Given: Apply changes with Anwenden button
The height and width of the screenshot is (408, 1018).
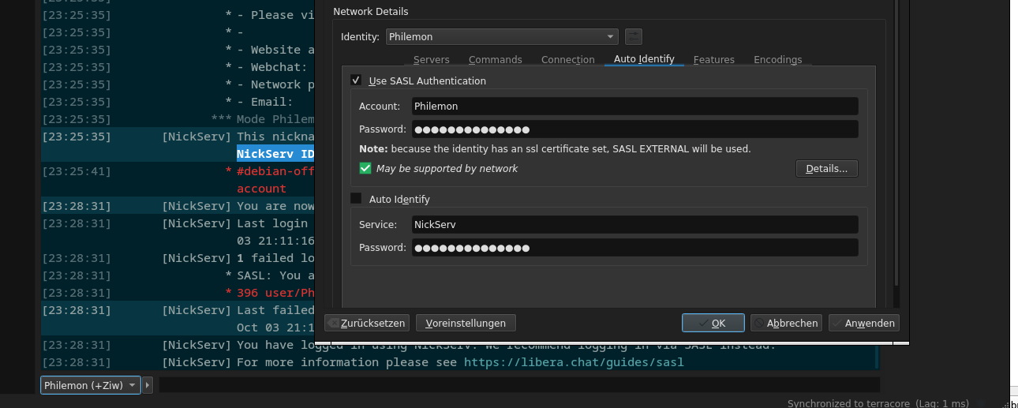Looking at the screenshot, I should [864, 323].
